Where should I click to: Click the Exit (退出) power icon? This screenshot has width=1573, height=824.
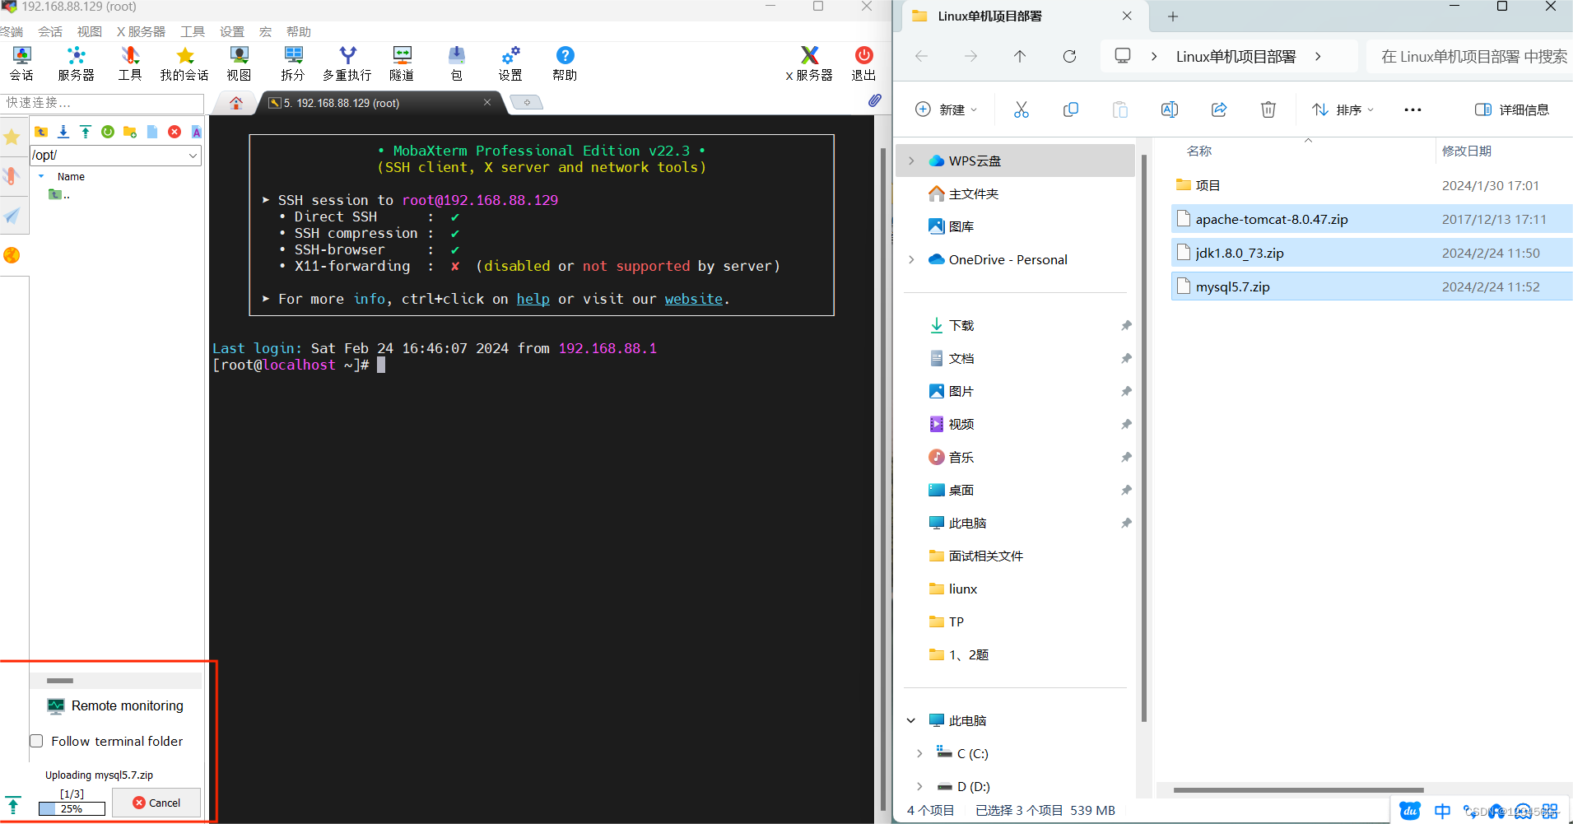[x=863, y=63]
